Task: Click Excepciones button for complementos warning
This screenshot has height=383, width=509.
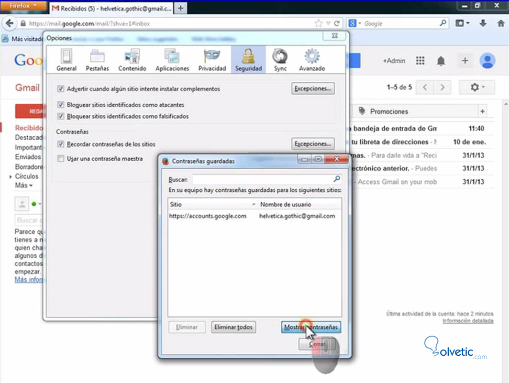Action: click(x=313, y=88)
